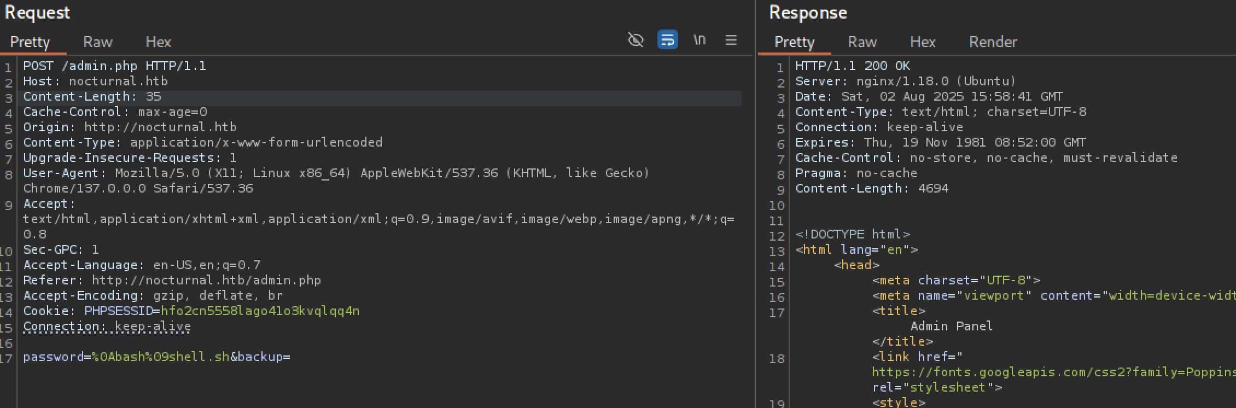Click Cache-Control: no-store, no-cache response header

pyautogui.click(x=986, y=158)
